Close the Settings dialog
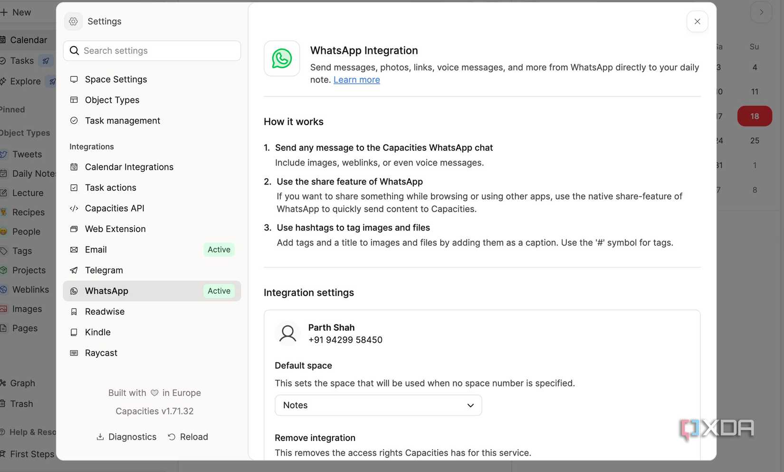This screenshot has width=784, height=472. click(697, 21)
